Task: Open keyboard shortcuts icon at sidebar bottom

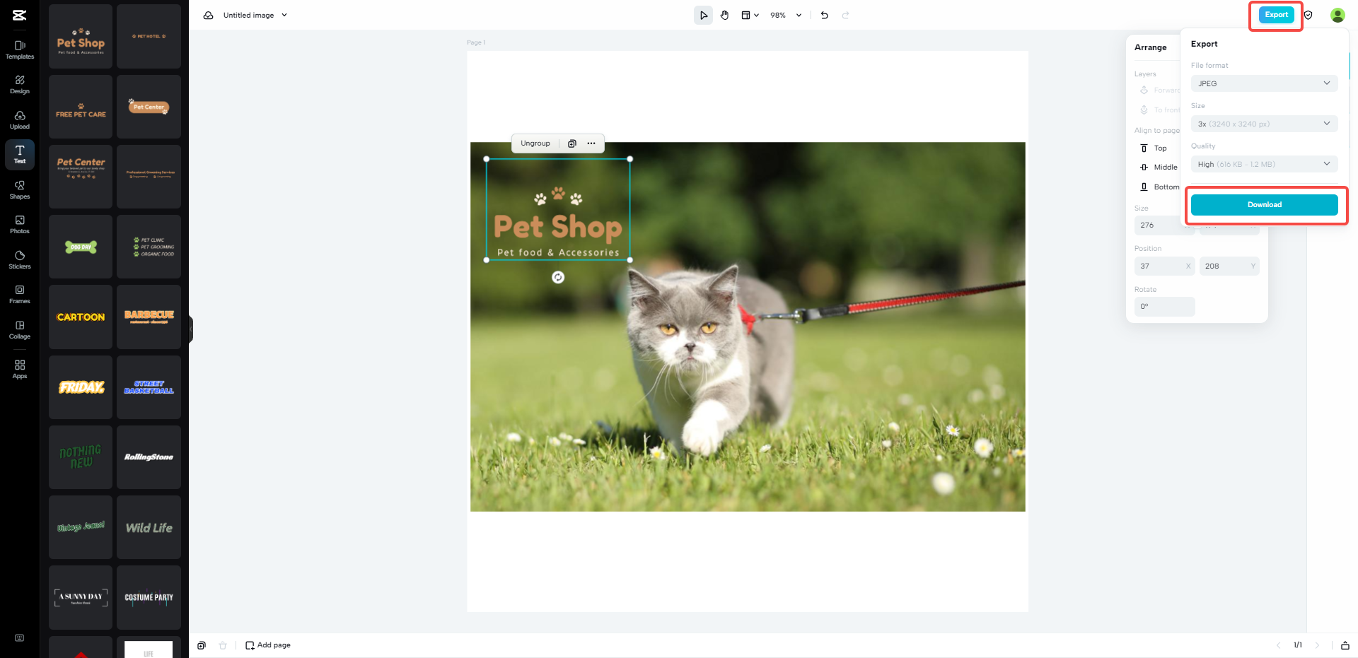Action: pos(20,638)
